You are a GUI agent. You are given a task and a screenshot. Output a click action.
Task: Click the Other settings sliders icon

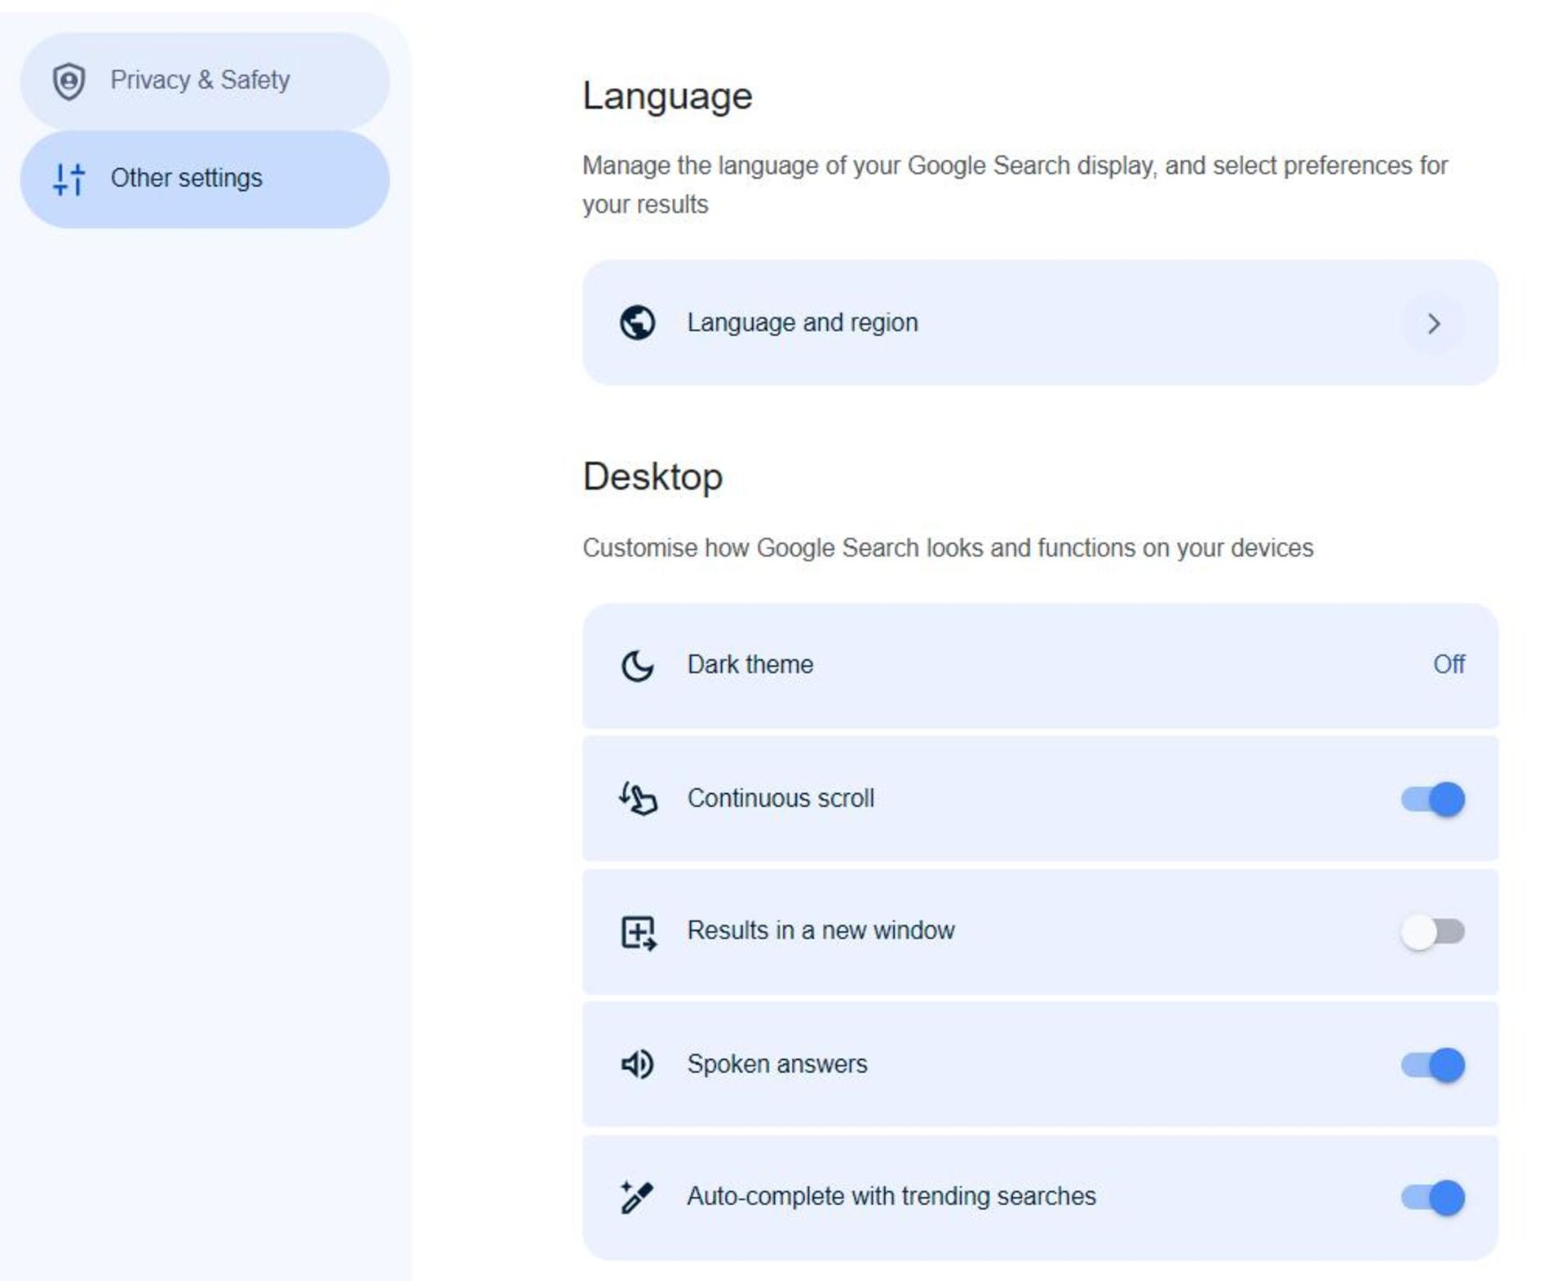[69, 179]
